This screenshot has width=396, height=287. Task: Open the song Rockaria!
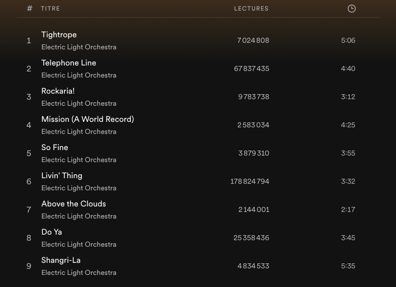(58, 91)
